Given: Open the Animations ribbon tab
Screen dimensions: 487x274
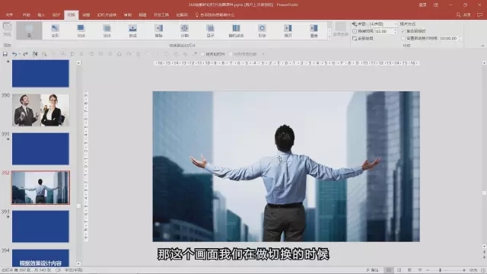Looking at the screenshot, I should (86, 15).
